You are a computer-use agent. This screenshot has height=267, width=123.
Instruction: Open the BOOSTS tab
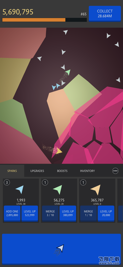coord(62,171)
